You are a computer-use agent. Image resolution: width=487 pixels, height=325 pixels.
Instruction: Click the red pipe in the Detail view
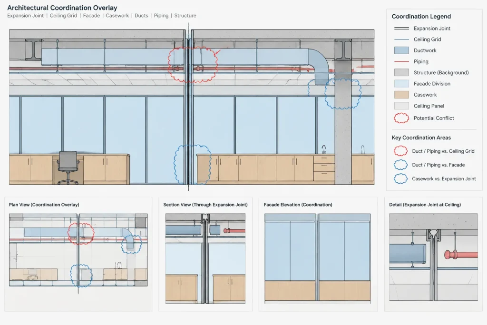pos(461,255)
